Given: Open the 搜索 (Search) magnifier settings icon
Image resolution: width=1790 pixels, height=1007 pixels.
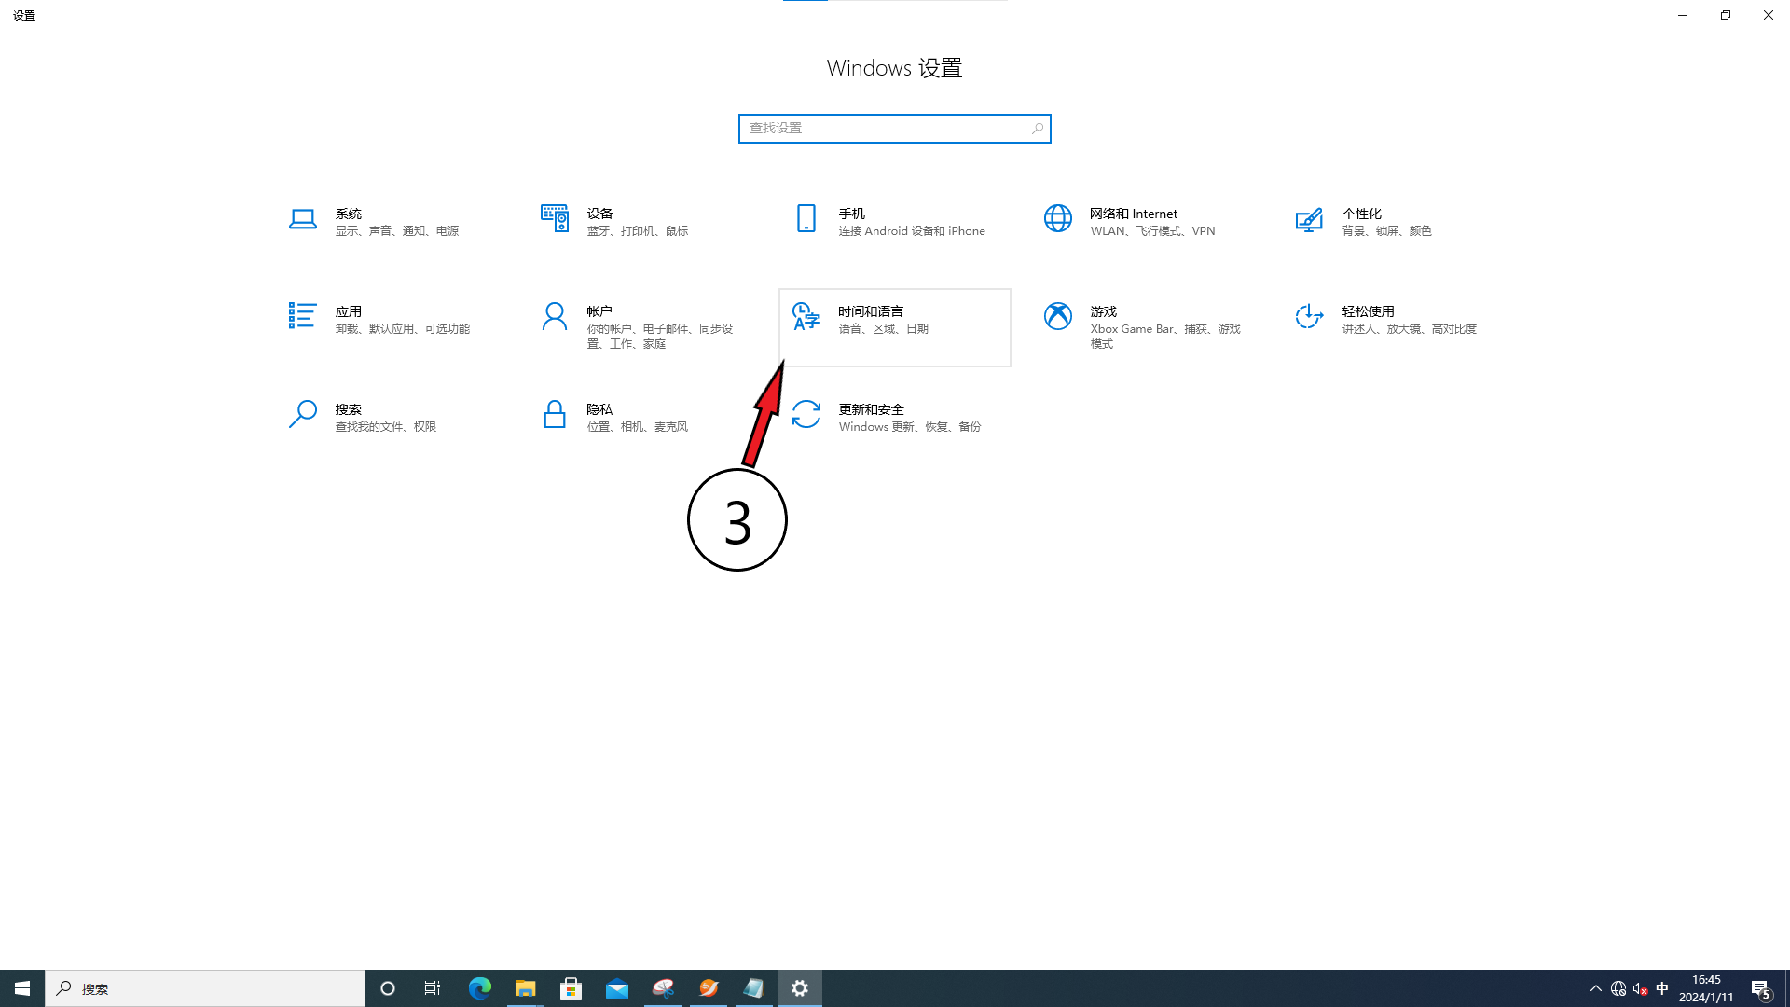Looking at the screenshot, I should 302,414.
